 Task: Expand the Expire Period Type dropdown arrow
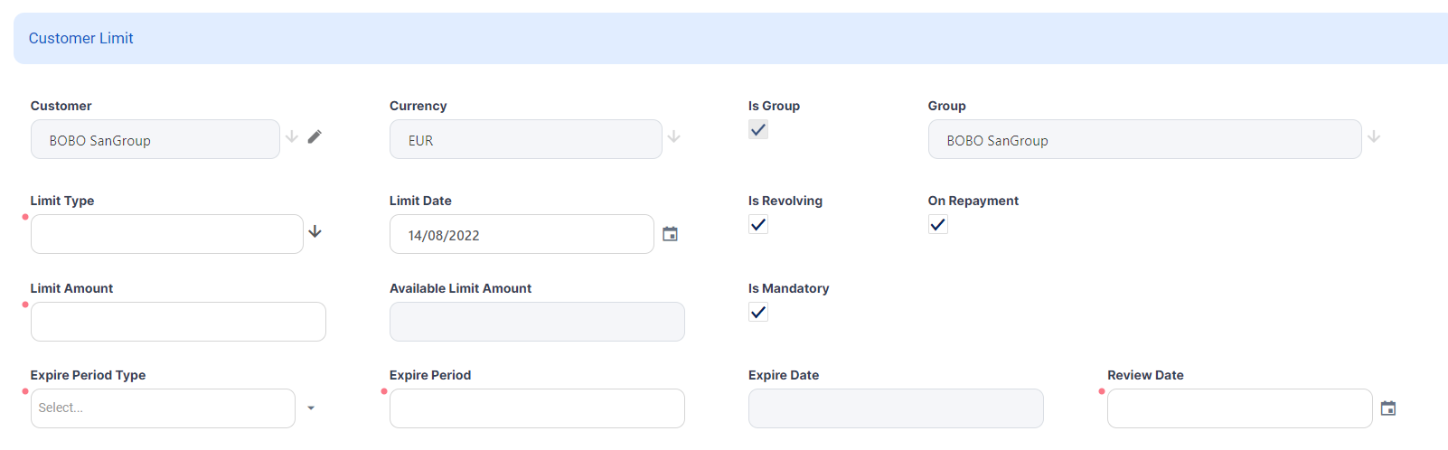coord(311,408)
